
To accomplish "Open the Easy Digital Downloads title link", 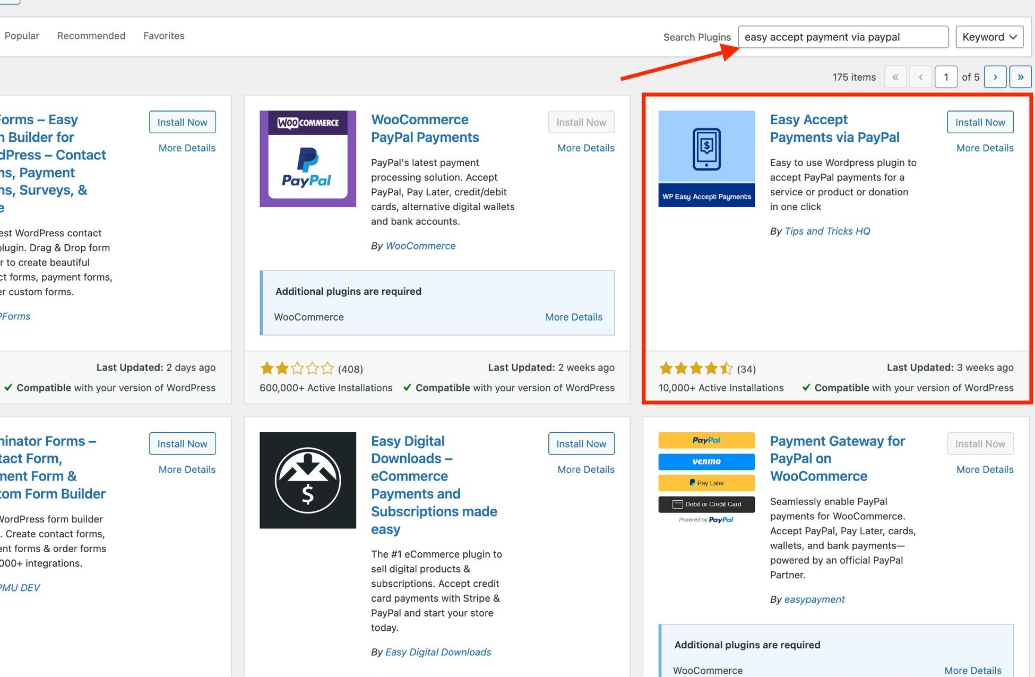I will click(x=434, y=485).
